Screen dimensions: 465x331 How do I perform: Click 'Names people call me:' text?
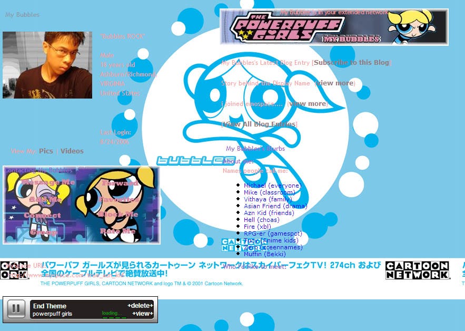click(255, 171)
